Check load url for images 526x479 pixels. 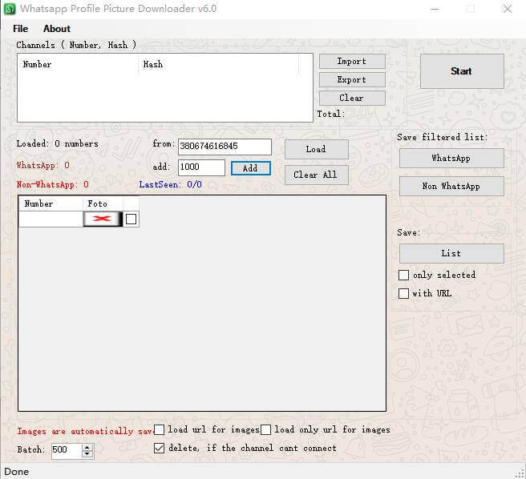pyautogui.click(x=159, y=429)
